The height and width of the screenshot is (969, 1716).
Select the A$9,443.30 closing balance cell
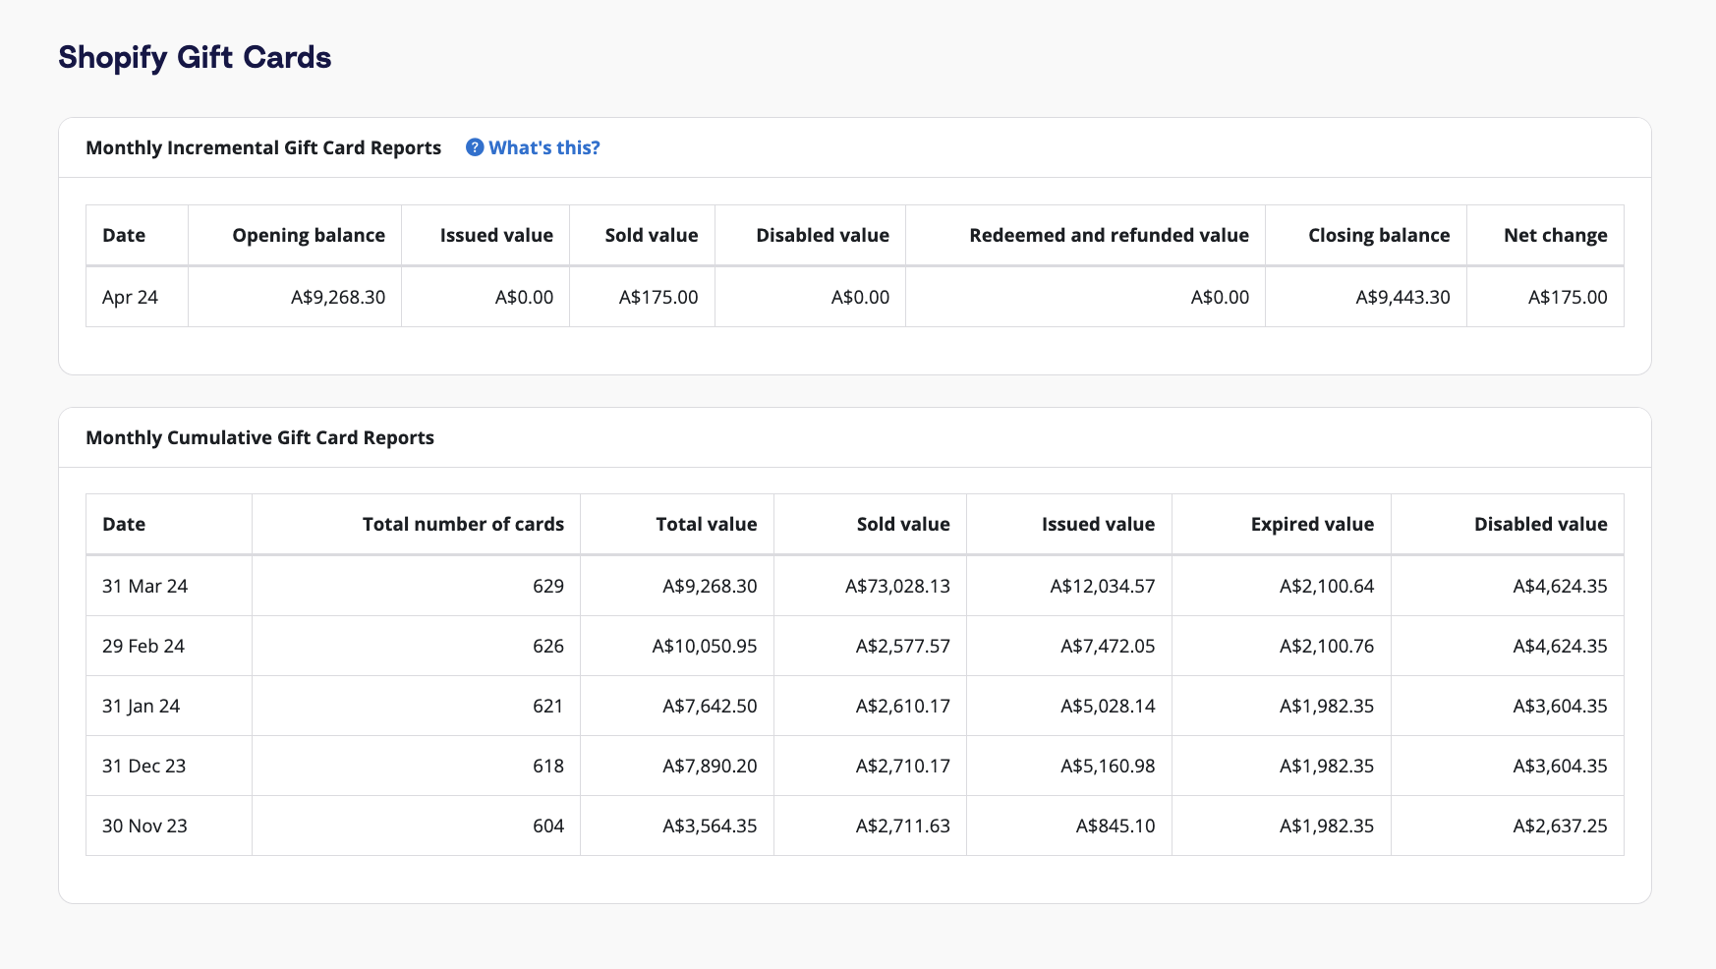(1366, 297)
